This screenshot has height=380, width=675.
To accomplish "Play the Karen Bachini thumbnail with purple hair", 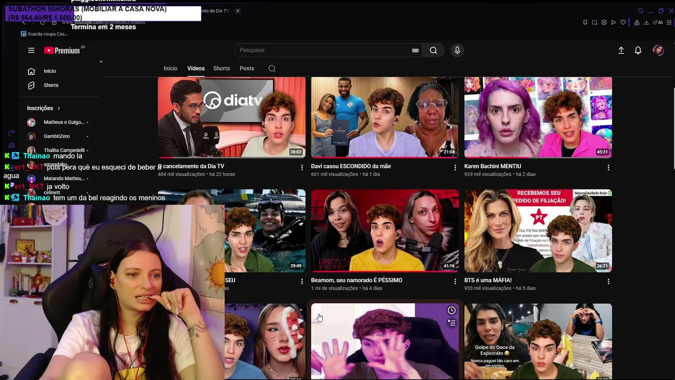I will coord(538,117).
